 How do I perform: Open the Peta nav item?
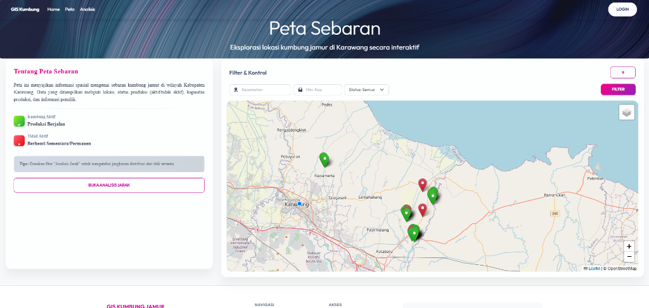click(x=70, y=9)
